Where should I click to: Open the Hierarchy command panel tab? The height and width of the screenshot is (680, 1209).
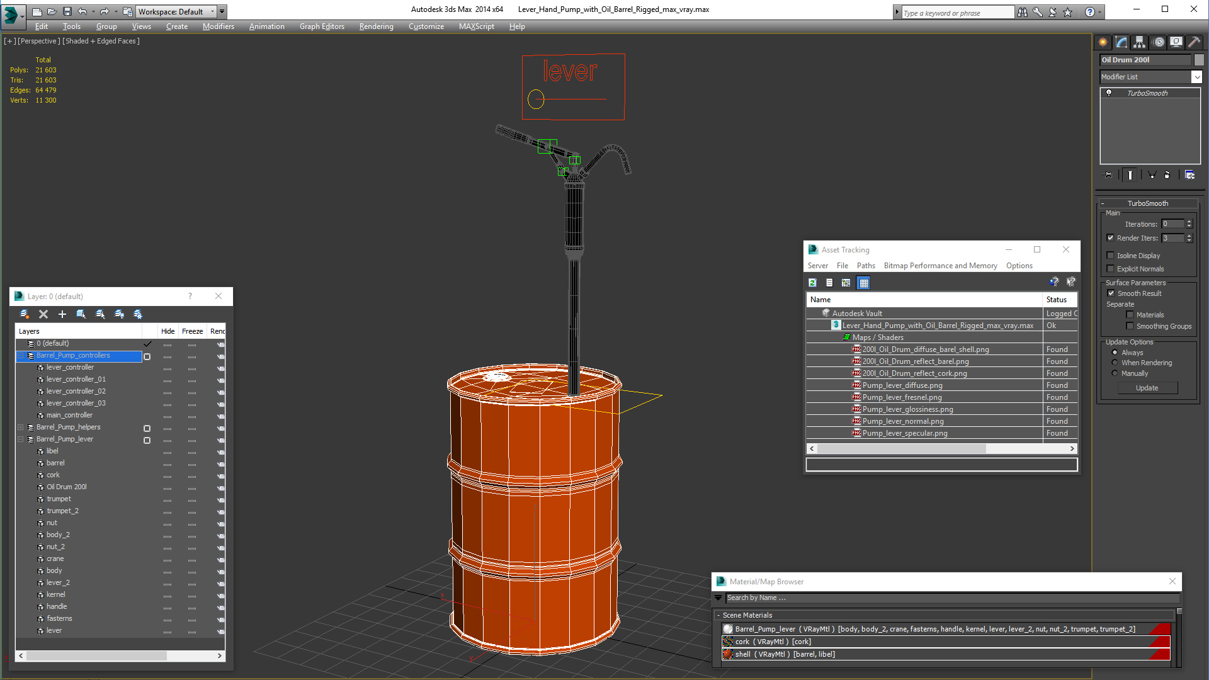1140,42
